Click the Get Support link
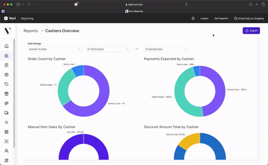 221,18
